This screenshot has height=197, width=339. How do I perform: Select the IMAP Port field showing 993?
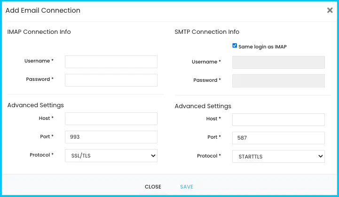[x=111, y=137]
